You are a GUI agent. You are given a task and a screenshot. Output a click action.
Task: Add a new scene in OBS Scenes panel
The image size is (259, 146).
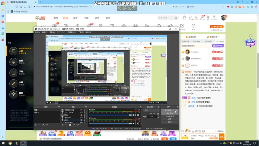pyautogui.click(x=36, y=125)
